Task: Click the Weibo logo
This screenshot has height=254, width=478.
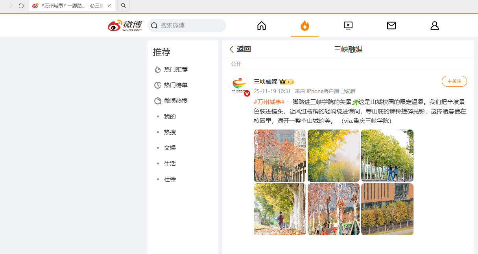Action: [x=125, y=26]
